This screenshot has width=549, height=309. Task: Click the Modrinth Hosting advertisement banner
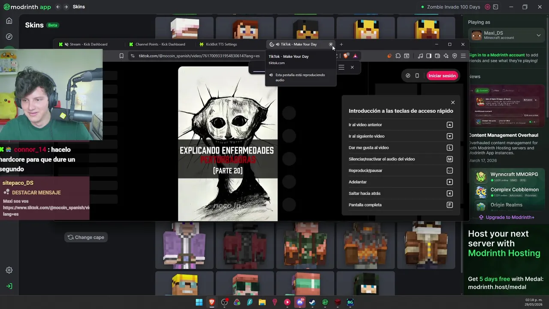point(506,260)
